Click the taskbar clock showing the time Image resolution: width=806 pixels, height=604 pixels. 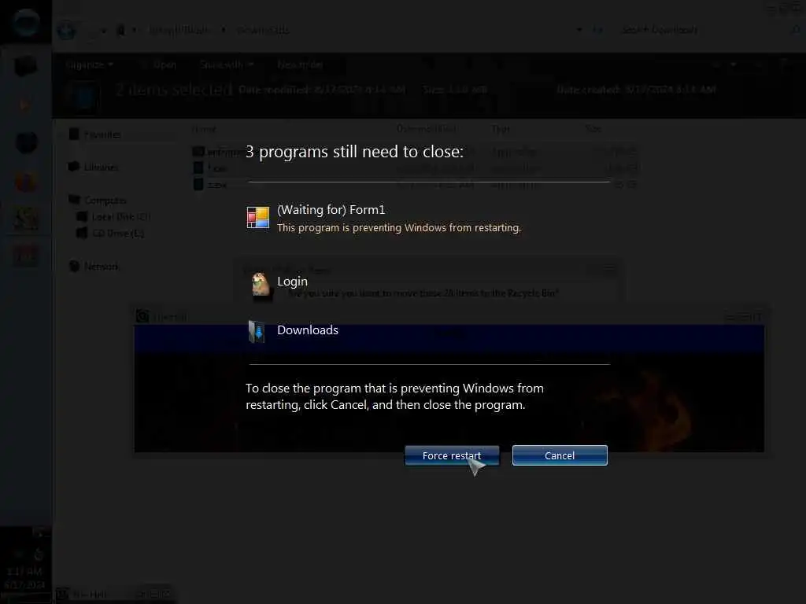click(x=24, y=571)
